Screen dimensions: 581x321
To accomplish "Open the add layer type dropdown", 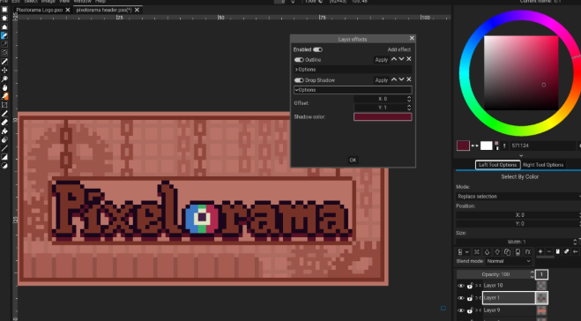I will 466,252.
